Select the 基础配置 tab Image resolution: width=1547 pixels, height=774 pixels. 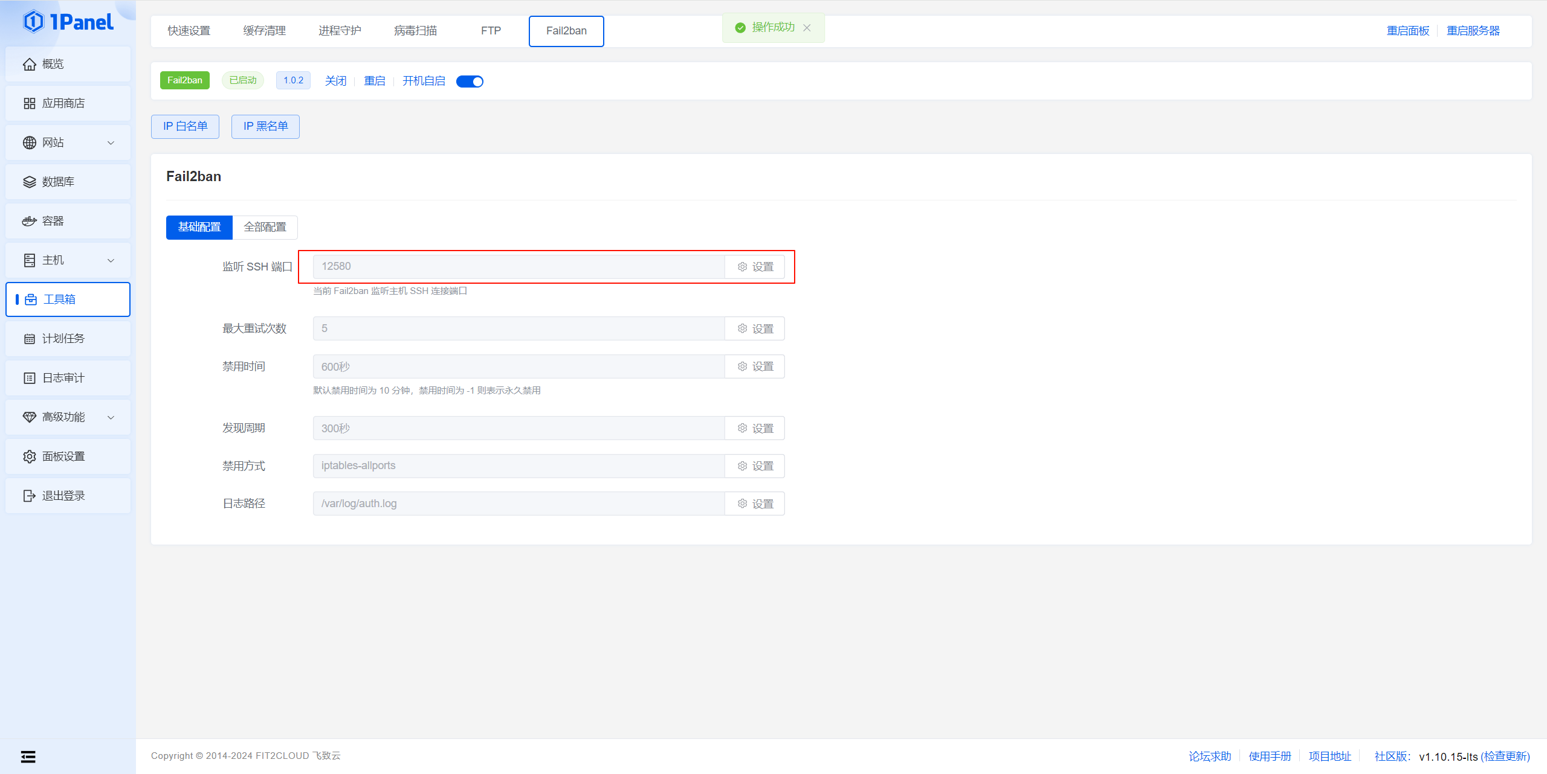coord(199,227)
